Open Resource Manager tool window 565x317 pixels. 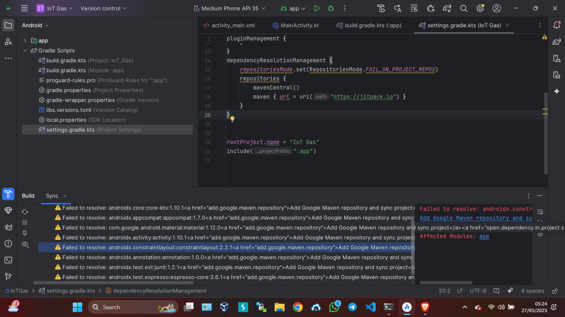pyautogui.click(x=8, y=42)
